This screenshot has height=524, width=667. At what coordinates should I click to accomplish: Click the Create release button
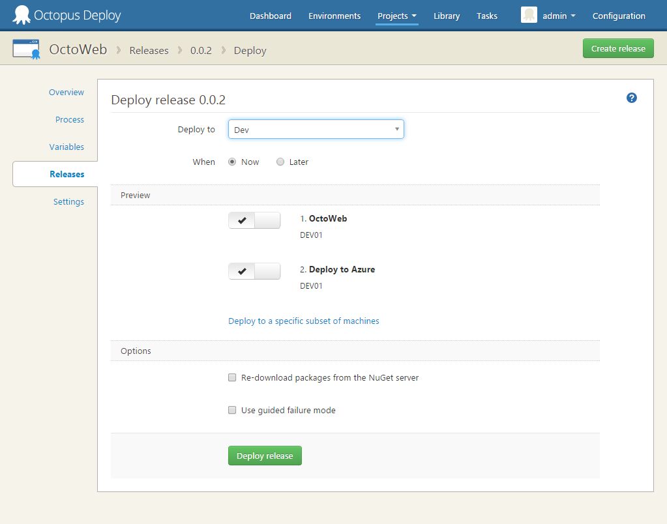pos(617,48)
